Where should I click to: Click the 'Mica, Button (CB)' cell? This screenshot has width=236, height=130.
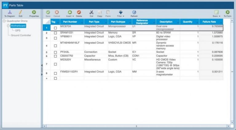[120, 56]
